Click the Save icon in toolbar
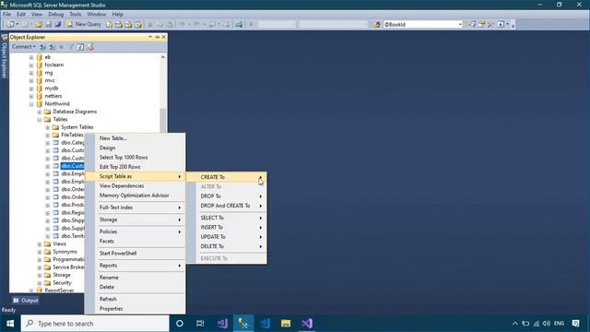This screenshot has height=332, width=590. 49,24
